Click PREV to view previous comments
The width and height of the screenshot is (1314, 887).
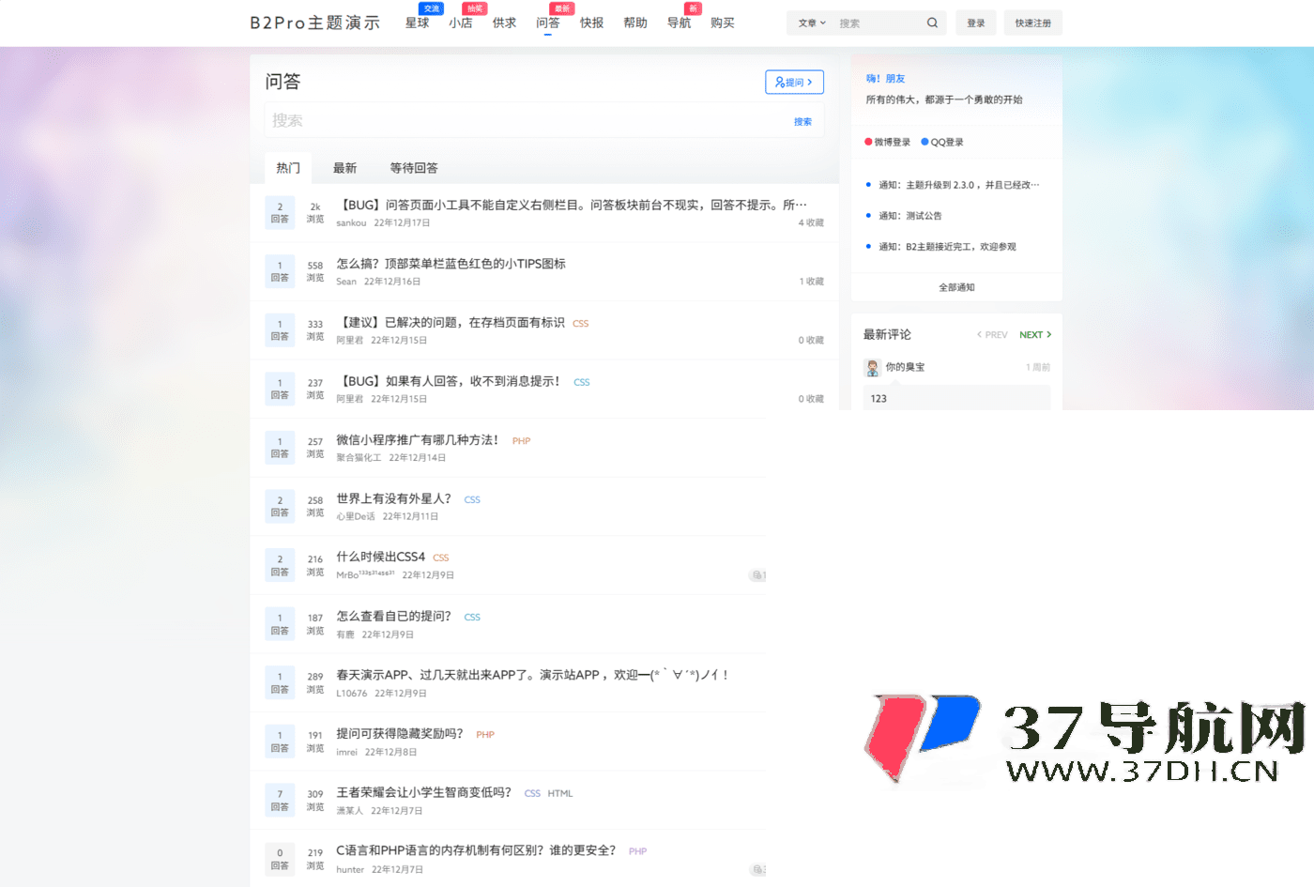click(991, 334)
